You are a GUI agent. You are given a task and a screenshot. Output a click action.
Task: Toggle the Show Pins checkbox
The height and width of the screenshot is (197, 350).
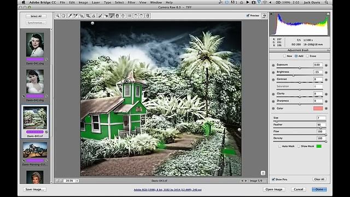point(273,179)
